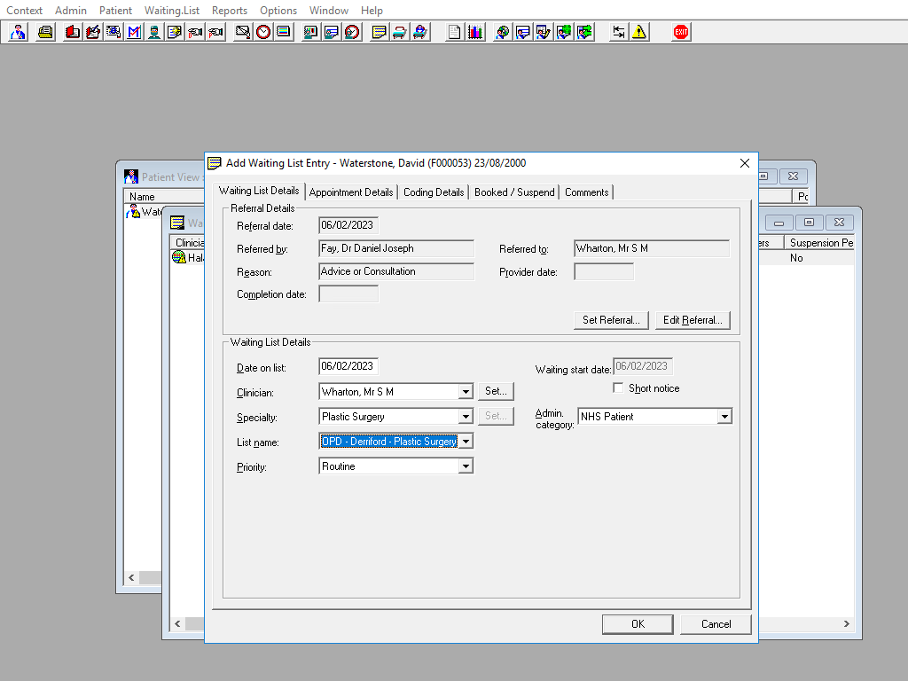The image size is (908, 681).
Task: Click the blue letter M toolbar icon
Action: point(134,32)
